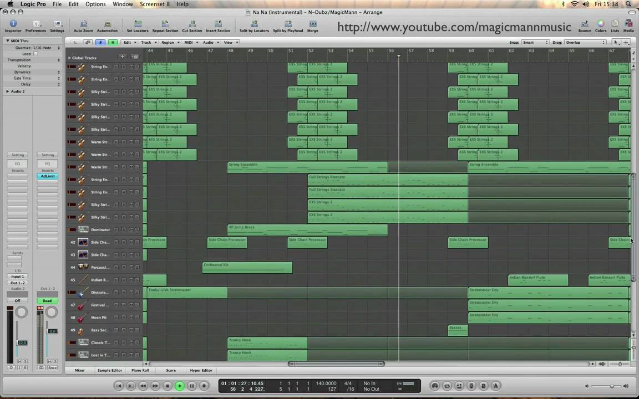This screenshot has height=399, width=639.
Task: Click the Mosh Pit track guitar icon
Action: pos(83,317)
